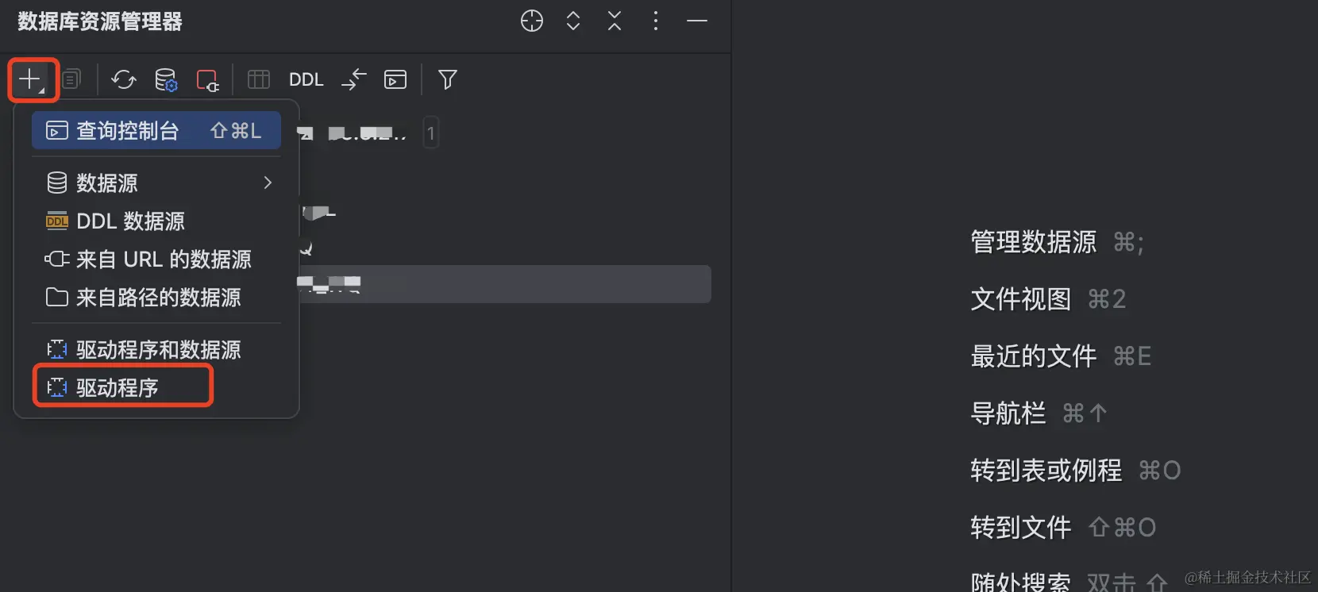Viewport: 1318px width, 592px height.
Task: Select 查询控制台 menu item
Action: point(156,130)
